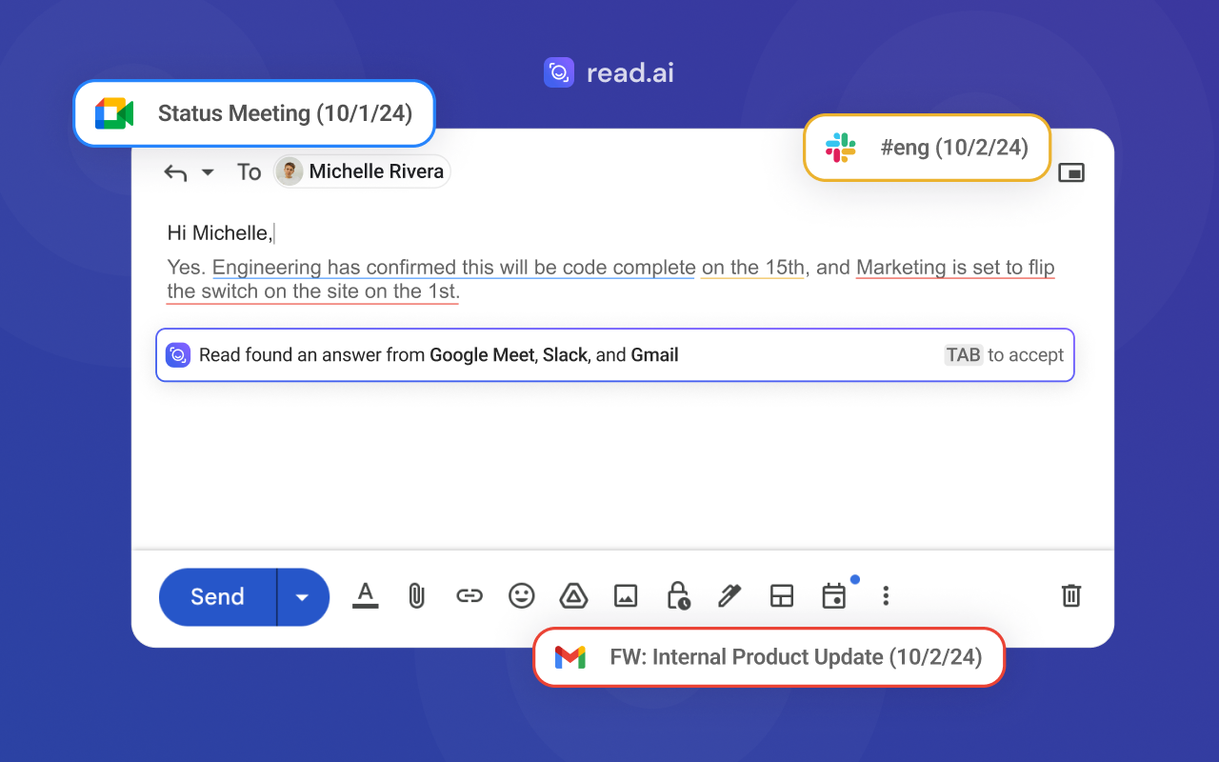This screenshot has width=1219, height=762.
Task: Click the 'To' label in recipient row
Action: [250, 172]
